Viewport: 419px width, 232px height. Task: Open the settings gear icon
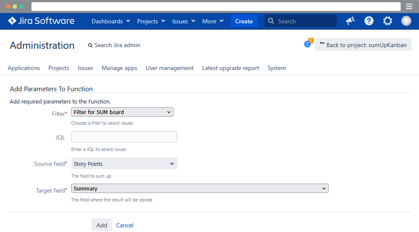388,21
